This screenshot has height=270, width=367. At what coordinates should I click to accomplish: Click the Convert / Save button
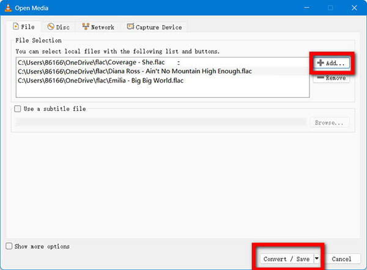pos(286,259)
